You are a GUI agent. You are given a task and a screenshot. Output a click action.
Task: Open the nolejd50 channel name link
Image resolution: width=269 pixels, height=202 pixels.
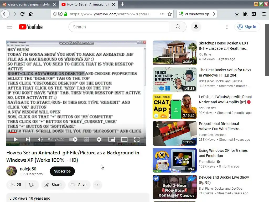tap(28, 169)
